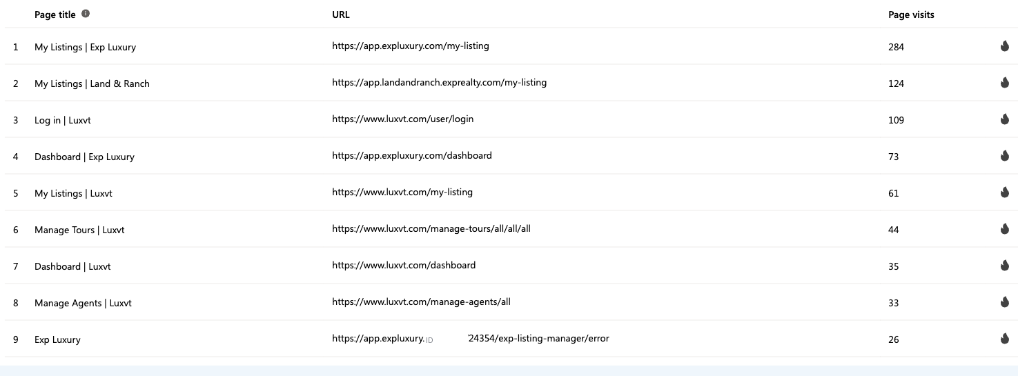Click the 61 page visits value

[x=894, y=194]
